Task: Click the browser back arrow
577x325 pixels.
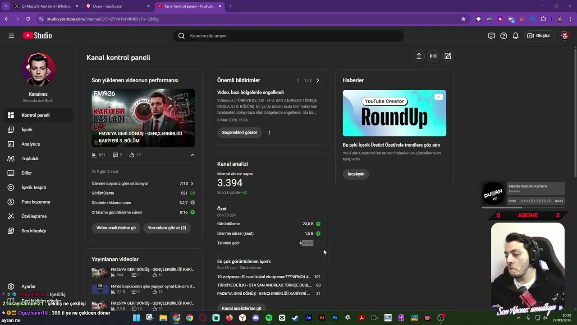Action: pyautogui.click(x=6, y=19)
